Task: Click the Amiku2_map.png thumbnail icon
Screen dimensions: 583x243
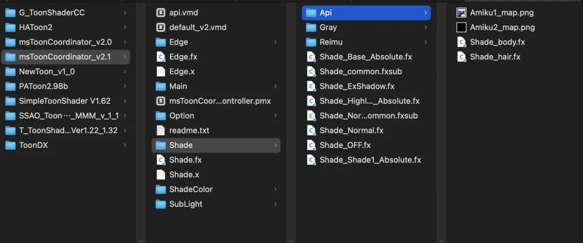Action: point(462,28)
